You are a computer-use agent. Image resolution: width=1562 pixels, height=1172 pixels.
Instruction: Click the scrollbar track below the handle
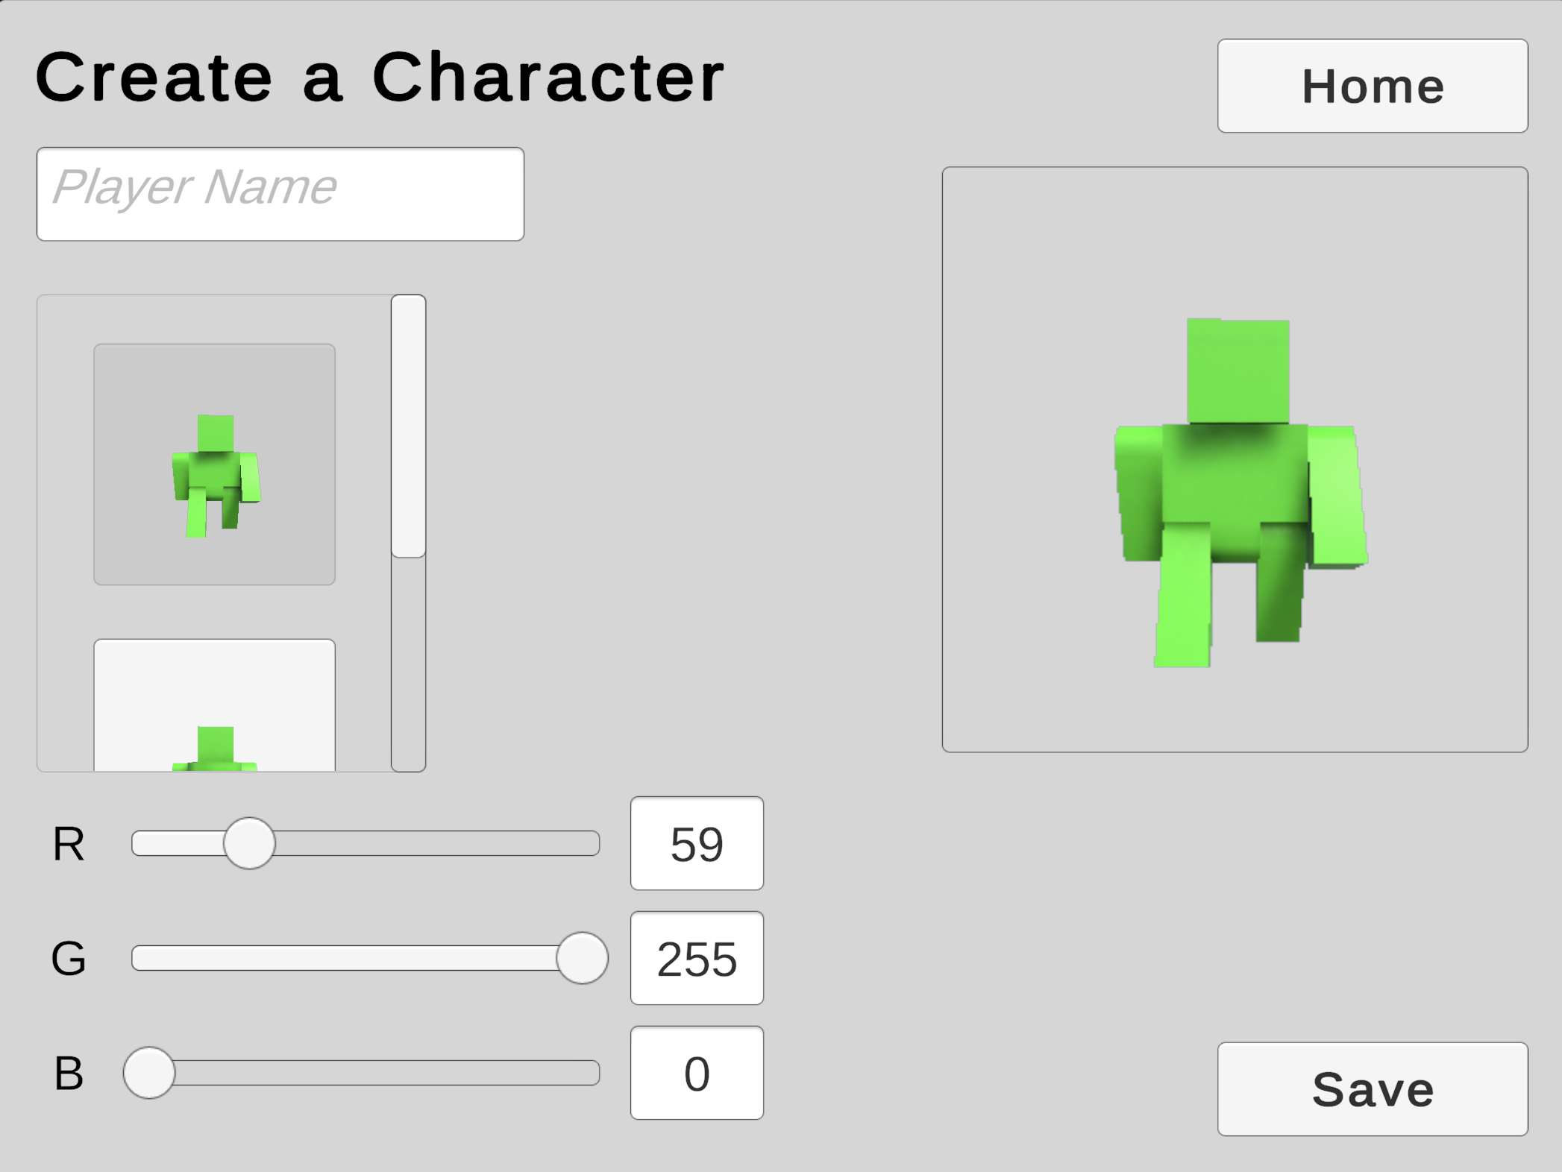point(408,664)
